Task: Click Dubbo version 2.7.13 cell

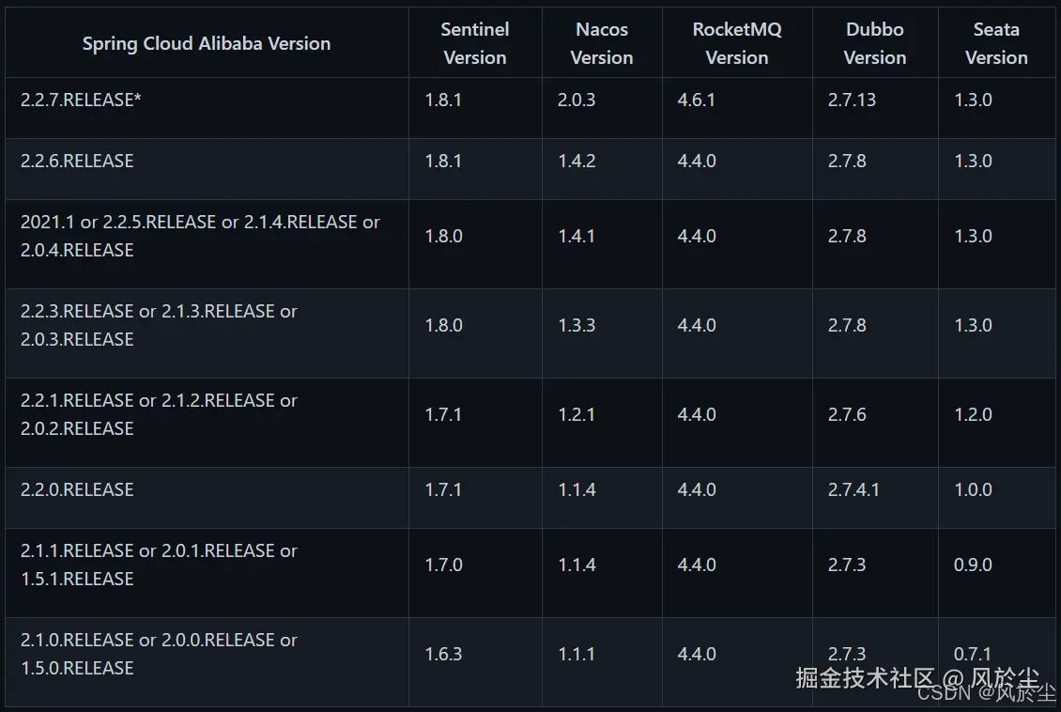Action: [852, 100]
